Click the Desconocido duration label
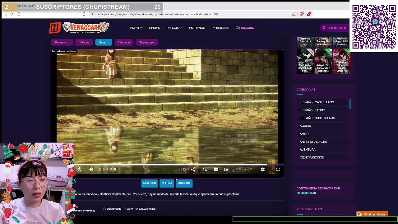The height and width of the screenshot is (224, 398). (112, 209)
